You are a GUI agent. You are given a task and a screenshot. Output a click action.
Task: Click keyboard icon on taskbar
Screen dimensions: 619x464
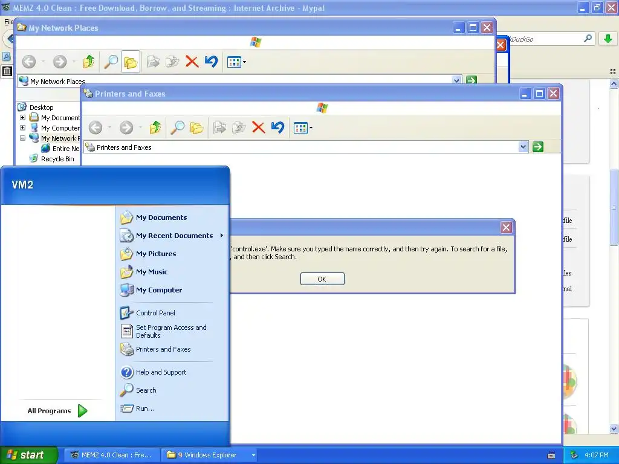click(551, 456)
